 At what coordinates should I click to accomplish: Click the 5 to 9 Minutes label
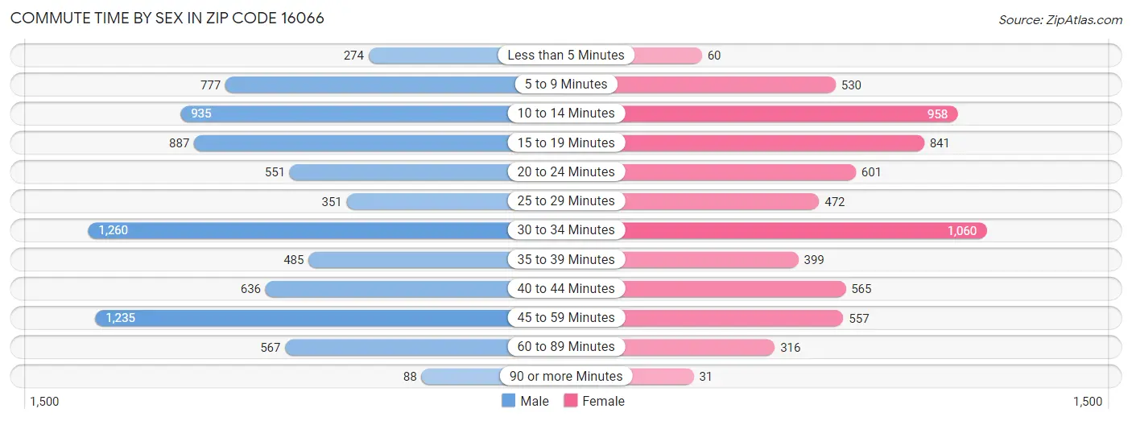click(x=566, y=85)
